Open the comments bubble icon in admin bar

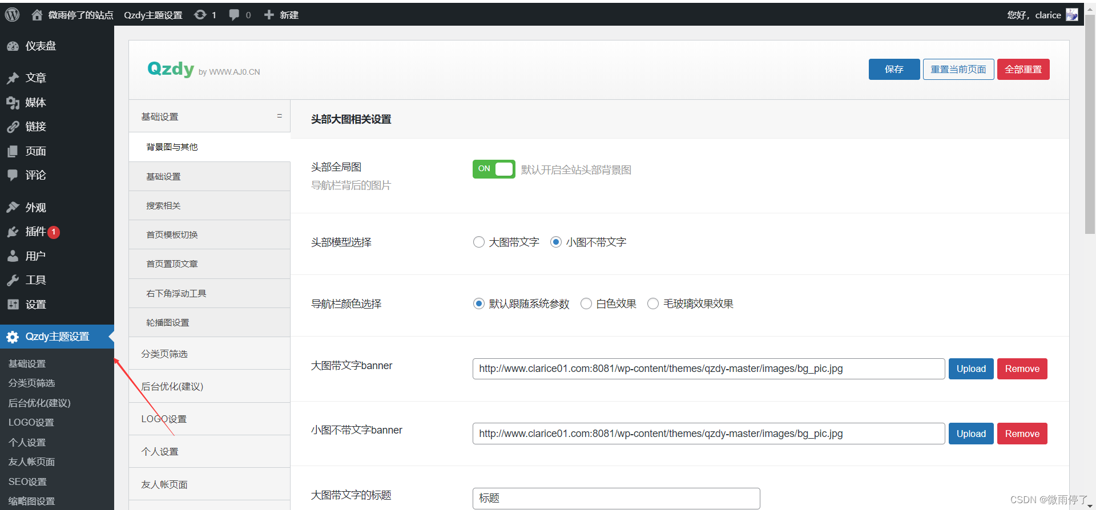tap(234, 15)
